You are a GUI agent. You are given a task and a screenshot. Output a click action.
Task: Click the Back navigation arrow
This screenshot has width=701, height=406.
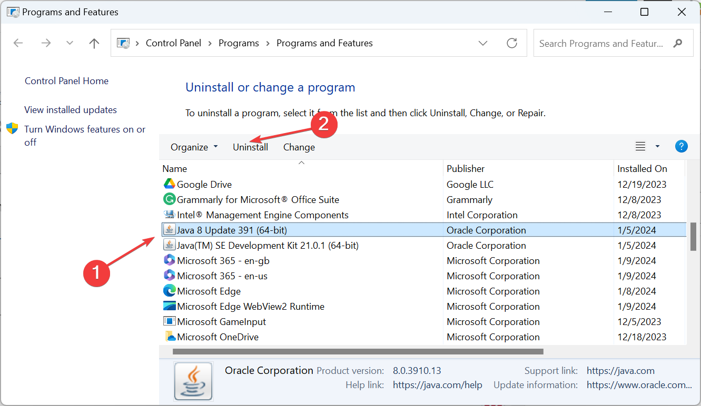pyautogui.click(x=18, y=43)
